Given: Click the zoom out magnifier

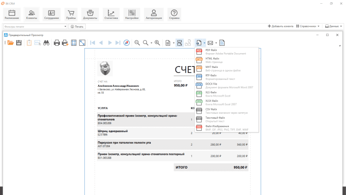Looking at the screenshot, I should pos(137,43).
